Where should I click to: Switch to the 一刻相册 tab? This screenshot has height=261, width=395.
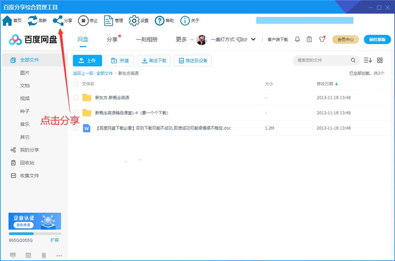pyautogui.click(x=147, y=39)
